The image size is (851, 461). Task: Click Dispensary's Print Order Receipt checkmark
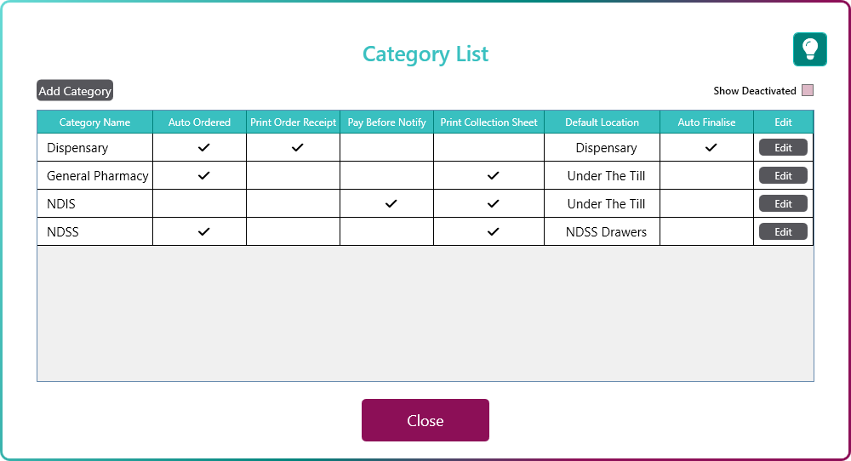click(x=297, y=148)
